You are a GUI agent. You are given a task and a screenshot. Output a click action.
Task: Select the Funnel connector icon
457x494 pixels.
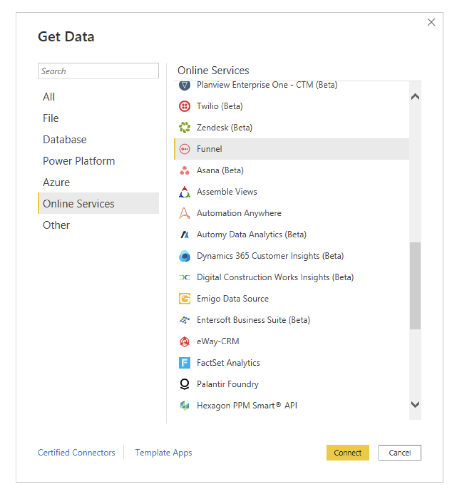click(184, 149)
